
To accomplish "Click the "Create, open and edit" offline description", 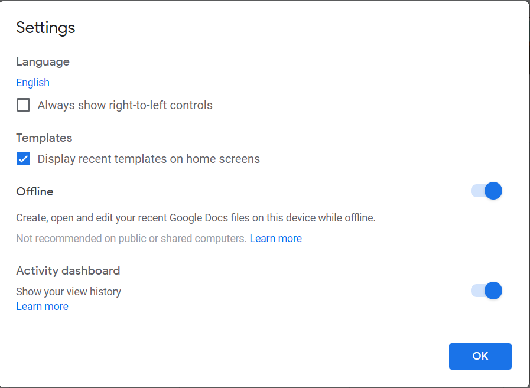I will 196,218.
